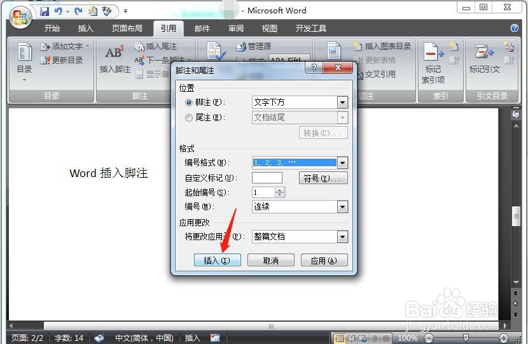Viewport: 528px width, 344px height.
Task: Click 中文(简体，中国) language status
Action: click(x=144, y=338)
